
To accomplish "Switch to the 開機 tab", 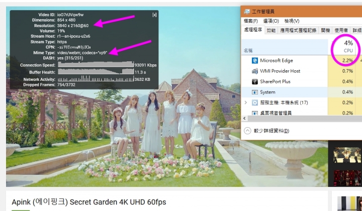I will point(325,30).
